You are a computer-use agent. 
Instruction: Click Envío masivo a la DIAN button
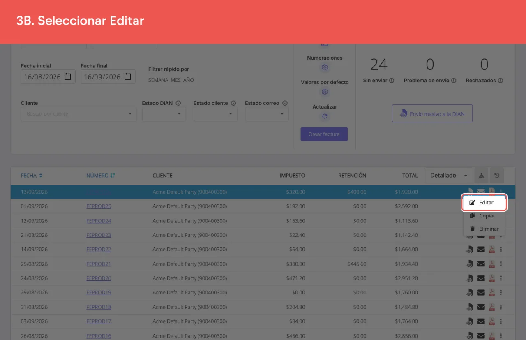click(x=432, y=113)
